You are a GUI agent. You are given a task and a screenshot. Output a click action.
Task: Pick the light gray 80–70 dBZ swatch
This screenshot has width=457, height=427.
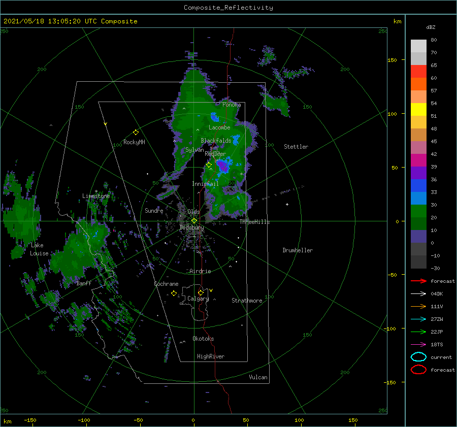click(x=418, y=46)
